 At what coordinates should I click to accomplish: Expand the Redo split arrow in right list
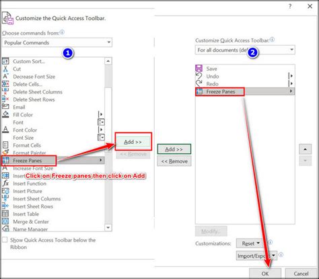pos(291,83)
